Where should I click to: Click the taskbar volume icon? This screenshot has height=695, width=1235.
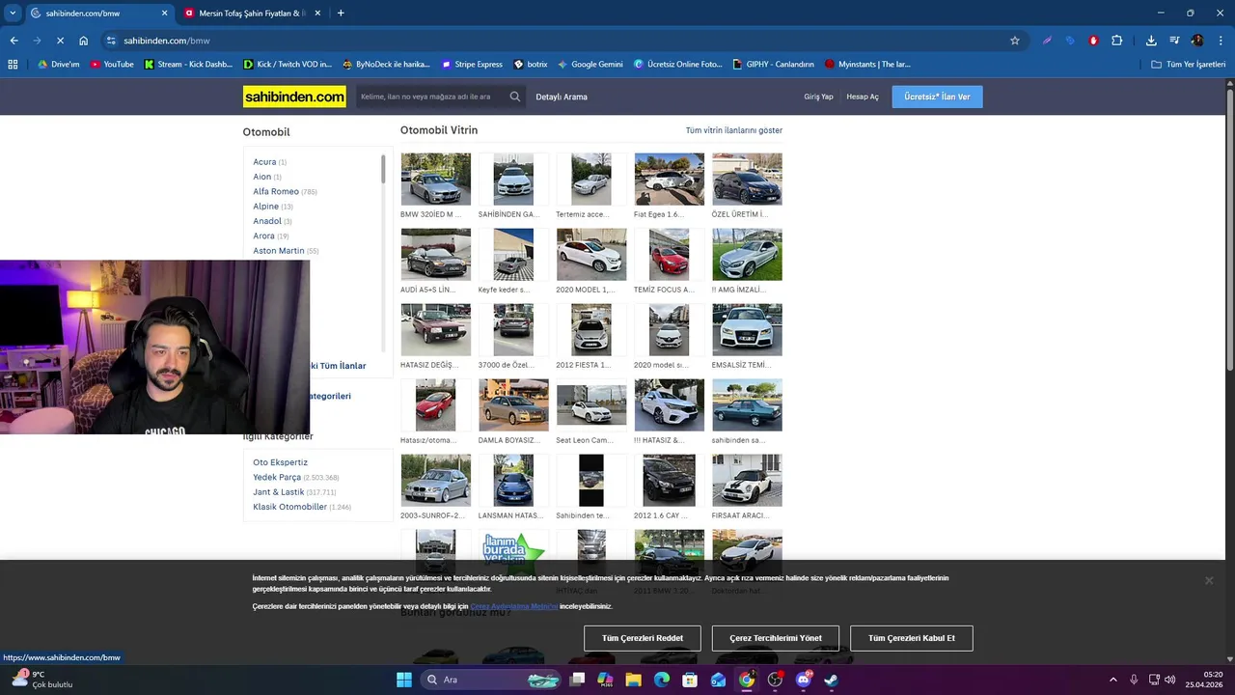coord(1170,680)
